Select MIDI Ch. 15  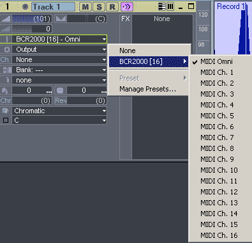coord(221,224)
